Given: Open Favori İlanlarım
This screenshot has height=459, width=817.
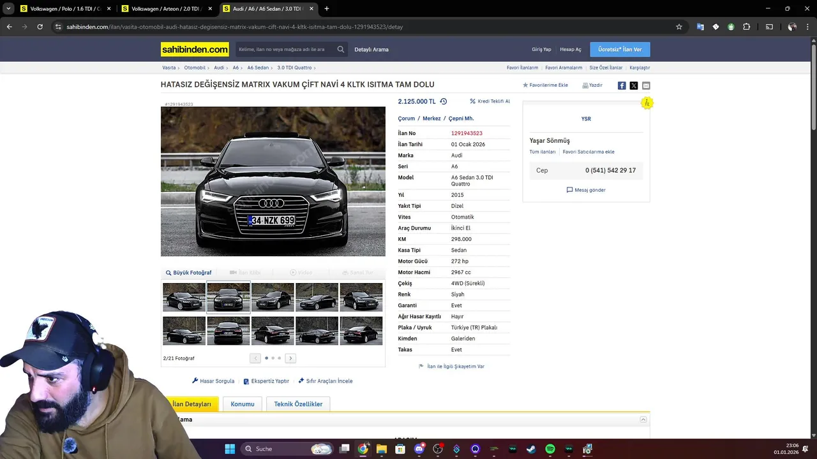Looking at the screenshot, I should [522, 68].
